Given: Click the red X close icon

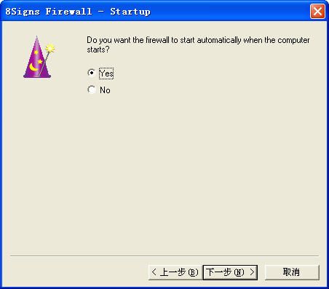Looking at the screenshot, I should [317, 11].
